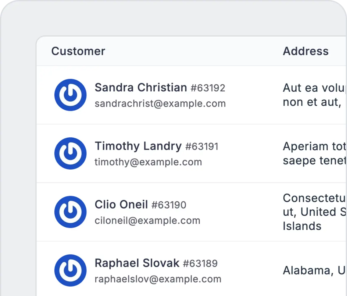Open Sandra Christian's customer name
Screen dimensions: 347x296
(x=141, y=88)
